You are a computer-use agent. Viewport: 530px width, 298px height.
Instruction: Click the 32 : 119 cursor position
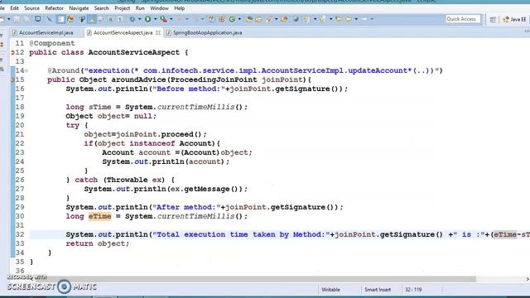click(413, 290)
